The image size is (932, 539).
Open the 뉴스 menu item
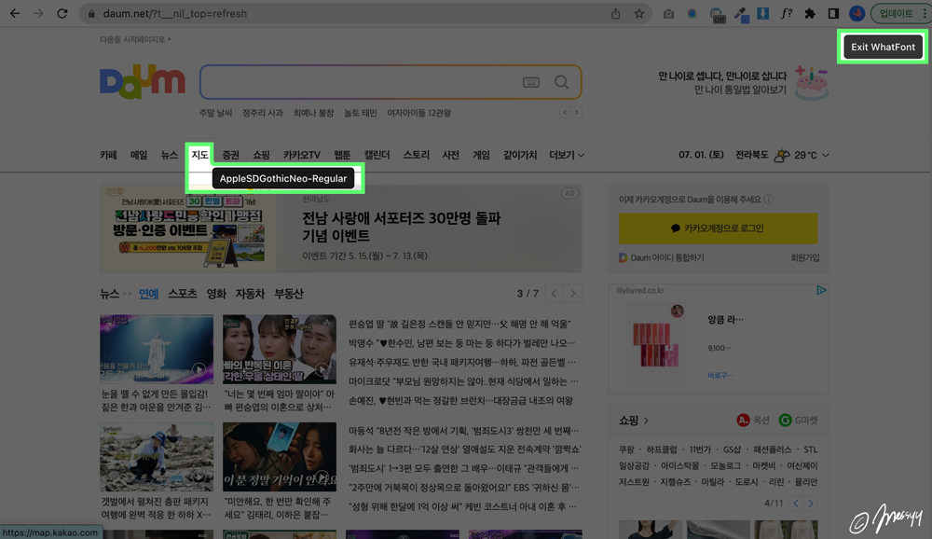point(170,155)
